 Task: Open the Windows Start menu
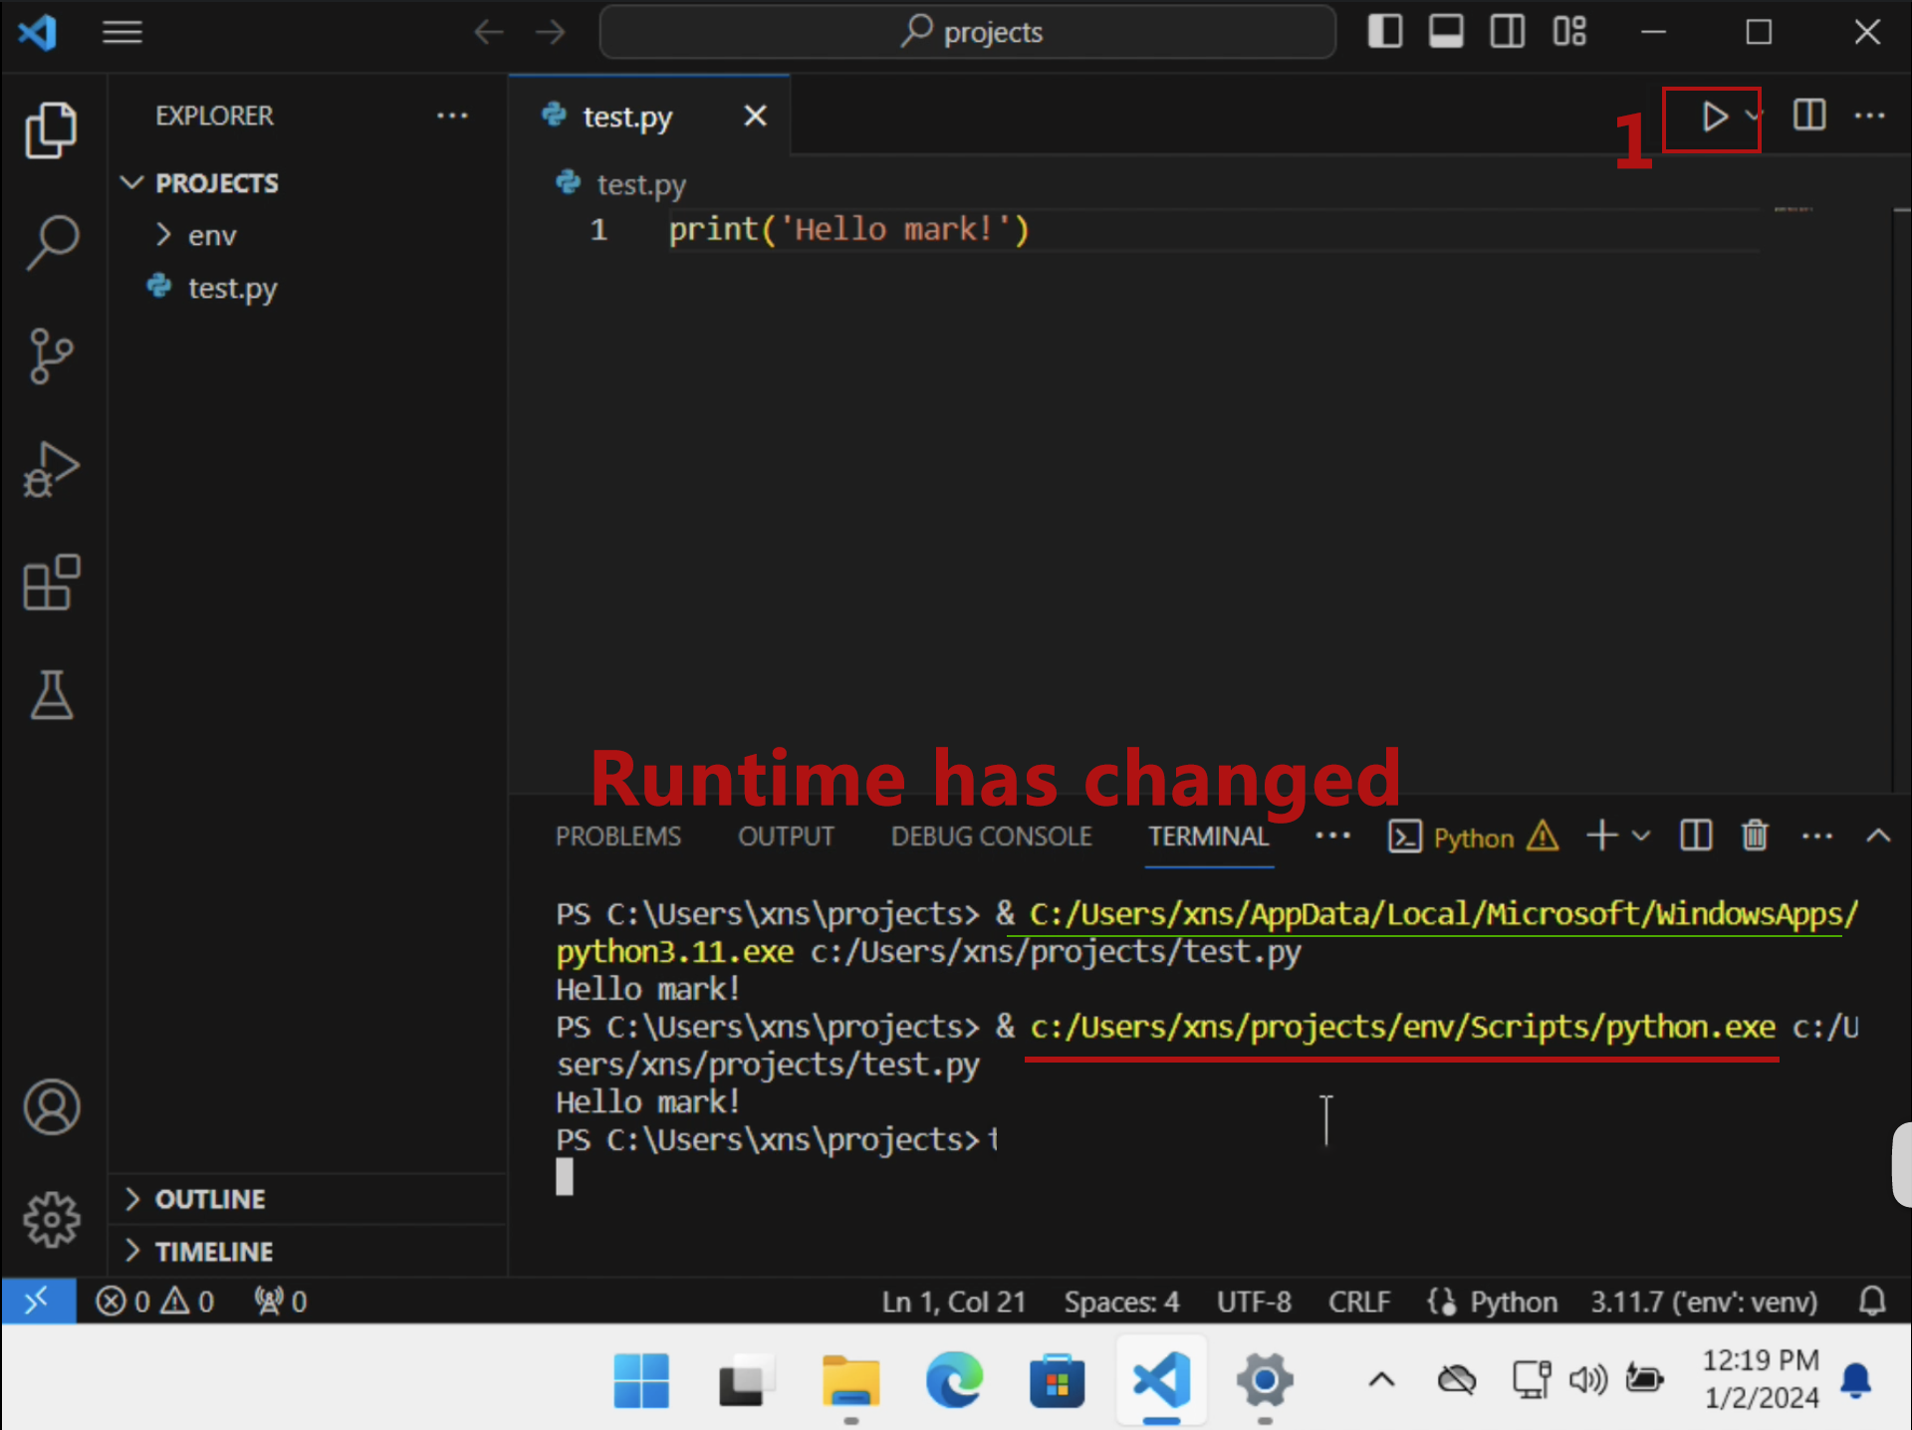click(641, 1380)
